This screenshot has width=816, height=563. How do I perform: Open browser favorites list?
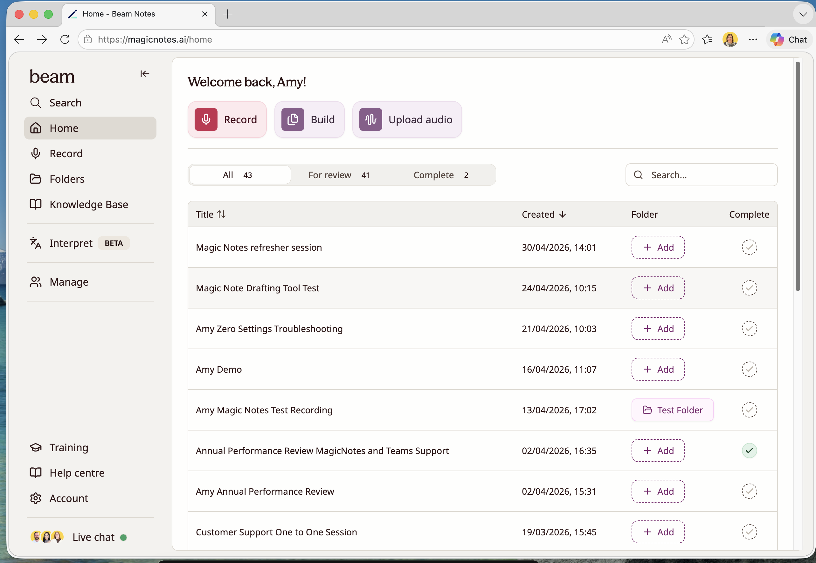pyautogui.click(x=707, y=39)
